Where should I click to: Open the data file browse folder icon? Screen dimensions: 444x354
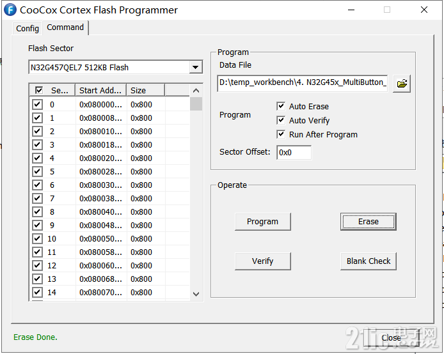(x=402, y=84)
